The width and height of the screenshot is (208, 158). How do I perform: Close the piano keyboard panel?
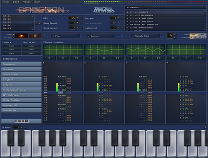pos(206,127)
